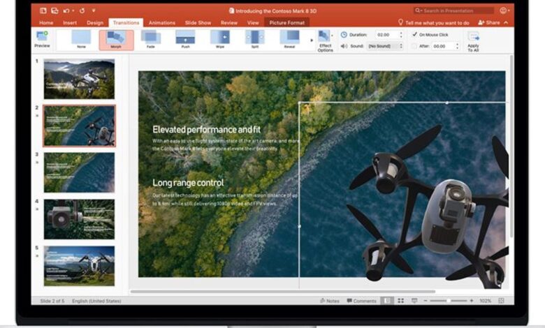545x328 pixels.
Task: Click the 102% zoom level
Action: [x=485, y=301]
